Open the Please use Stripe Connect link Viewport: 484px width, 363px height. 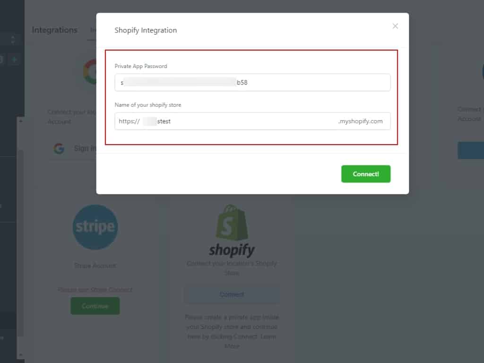click(95, 290)
